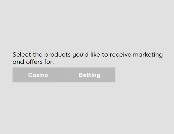The width and height of the screenshot is (174, 134).
Task: Opt in to Casino marketing
Action: click(38, 75)
